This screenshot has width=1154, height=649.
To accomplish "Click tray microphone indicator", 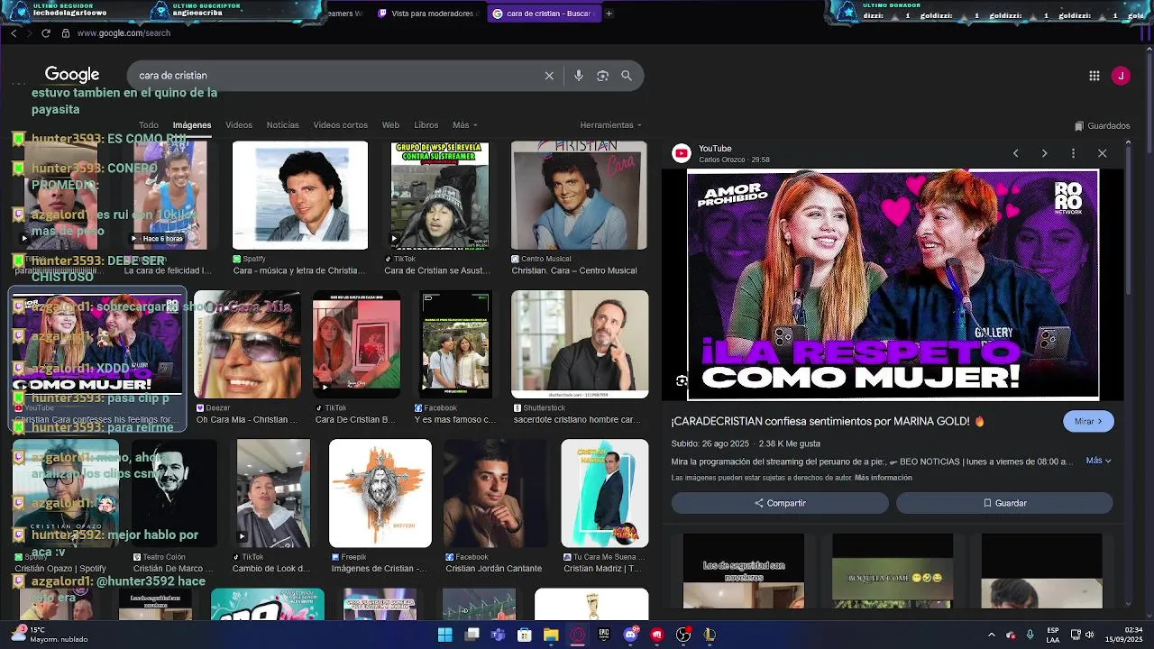I will click(x=1030, y=635).
